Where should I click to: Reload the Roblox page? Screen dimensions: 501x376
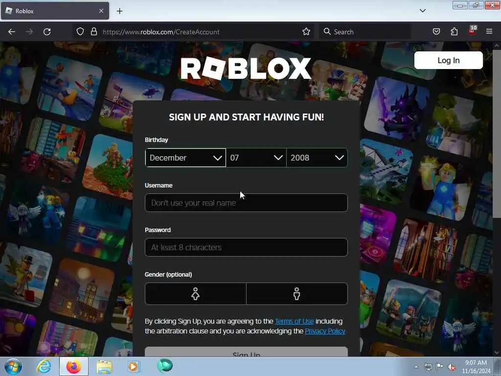47,32
